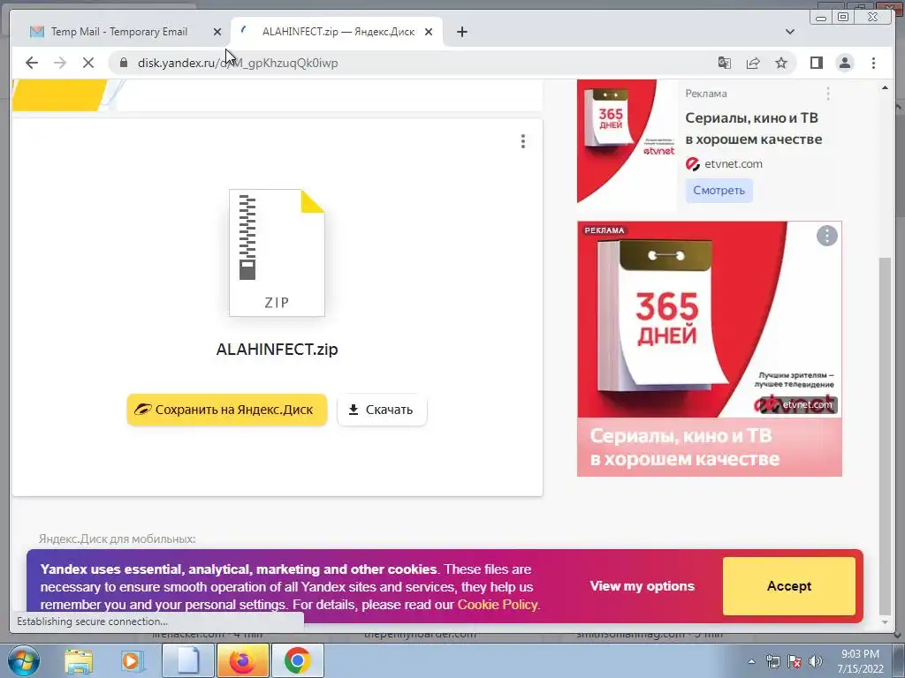
Task: Stop loading the page
Action: tap(88, 63)
